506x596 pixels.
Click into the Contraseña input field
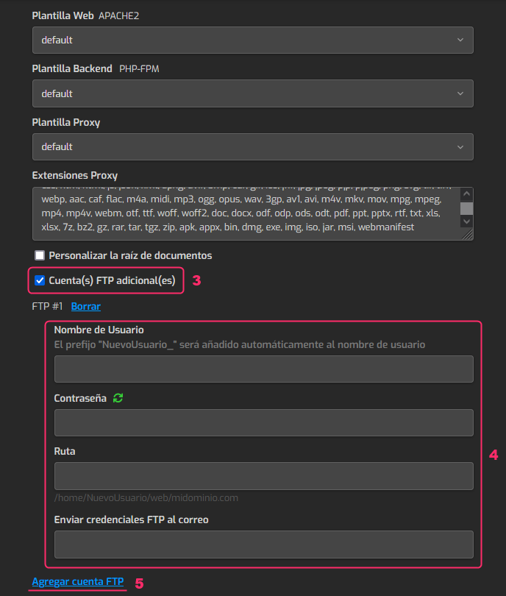coord(263,423)
